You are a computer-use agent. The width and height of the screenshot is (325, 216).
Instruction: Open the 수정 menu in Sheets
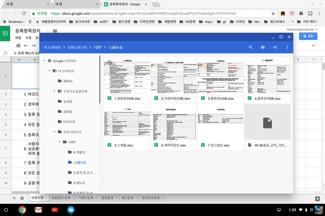28,38
